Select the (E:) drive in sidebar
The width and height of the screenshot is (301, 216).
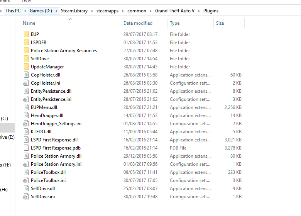tap(7, 137)
